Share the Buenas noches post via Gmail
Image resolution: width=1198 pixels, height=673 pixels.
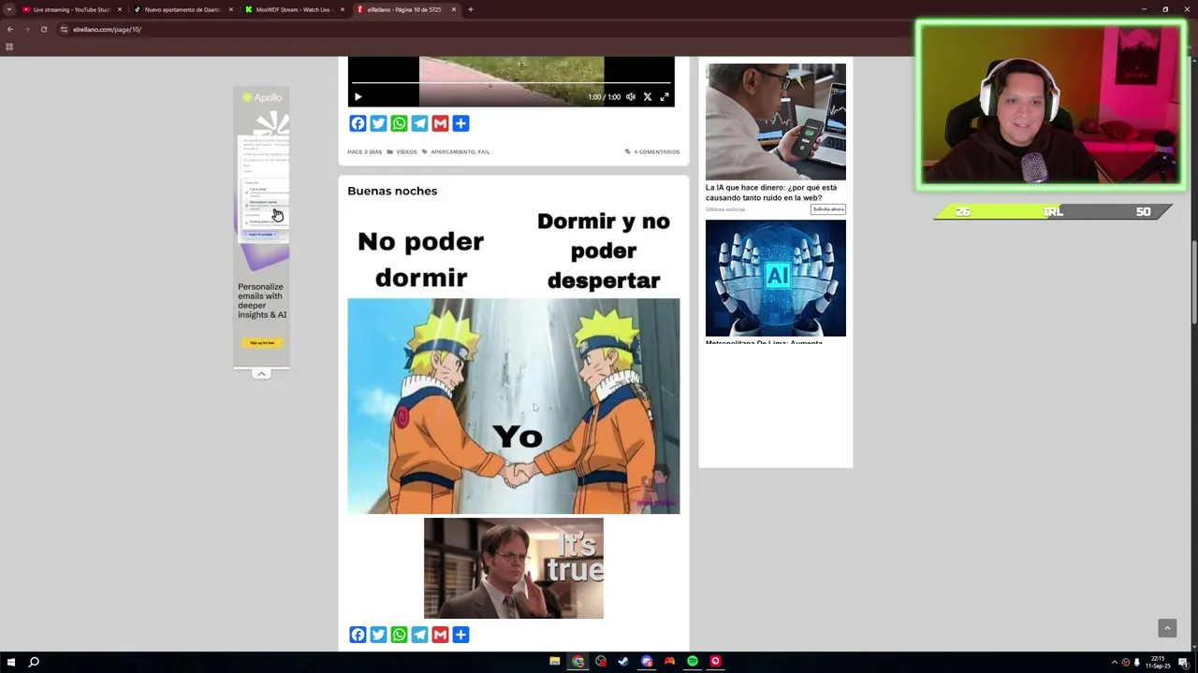tap(440, 635)
